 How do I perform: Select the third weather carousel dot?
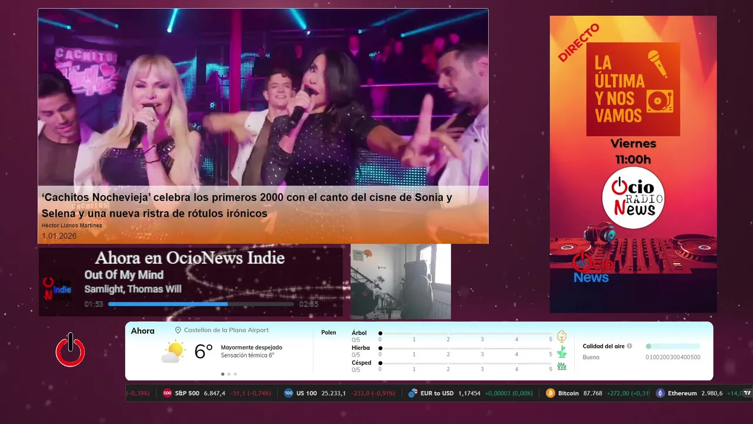235,374
